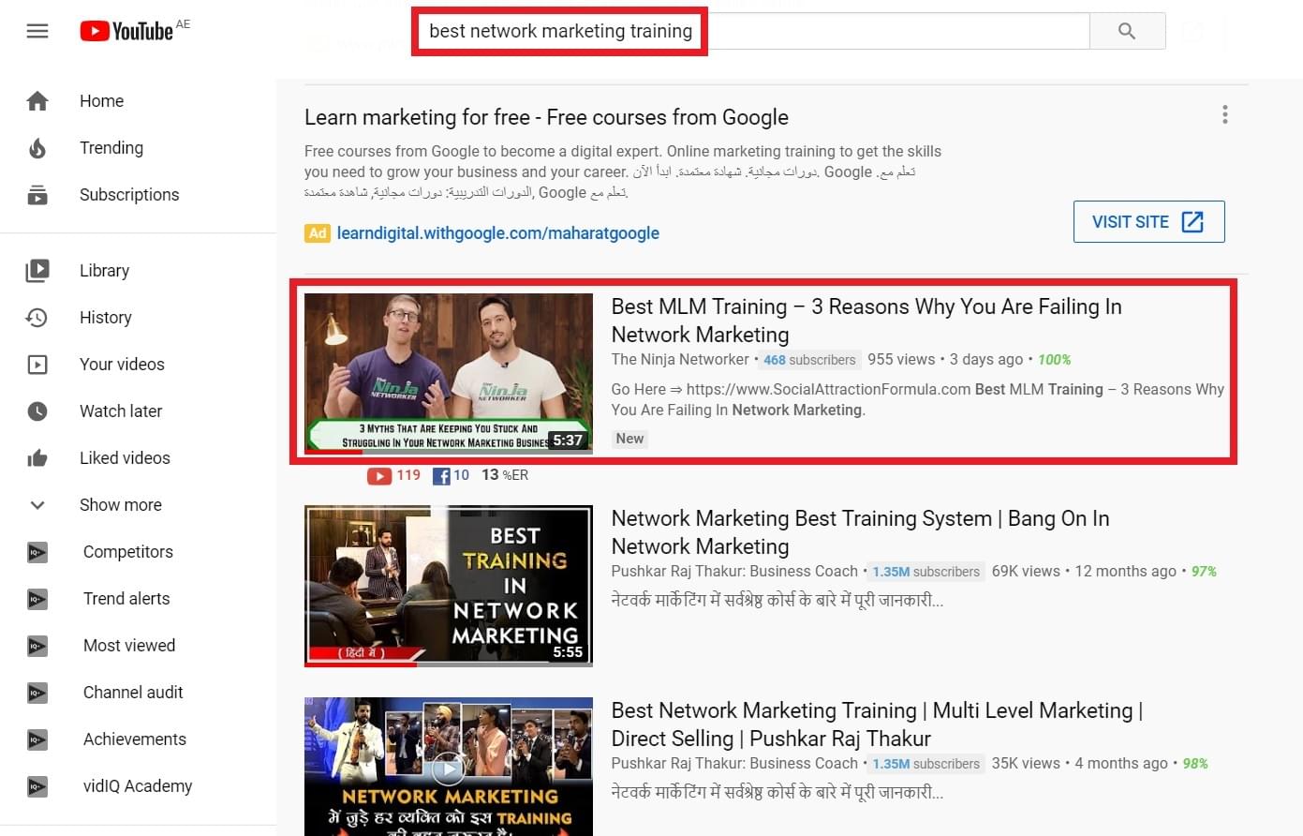Click the '955 views' text
This screenshot has width=1303, height=836.
click(901, 359)
